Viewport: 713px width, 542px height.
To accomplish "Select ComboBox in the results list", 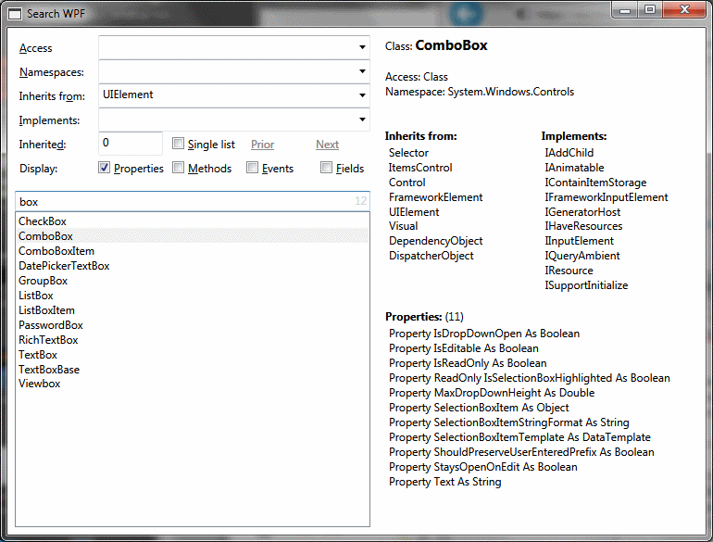I will (192, 236).
